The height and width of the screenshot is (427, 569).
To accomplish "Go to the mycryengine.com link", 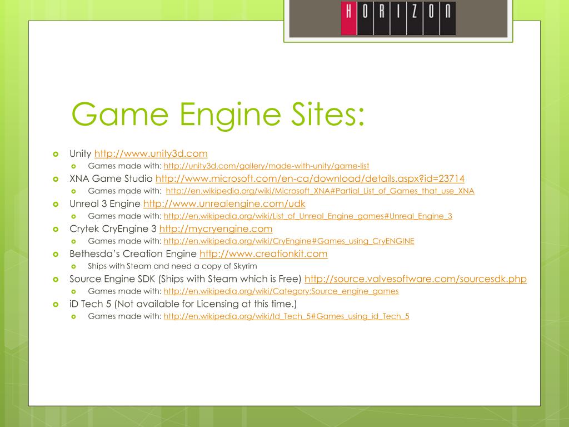I will point(216,229).
